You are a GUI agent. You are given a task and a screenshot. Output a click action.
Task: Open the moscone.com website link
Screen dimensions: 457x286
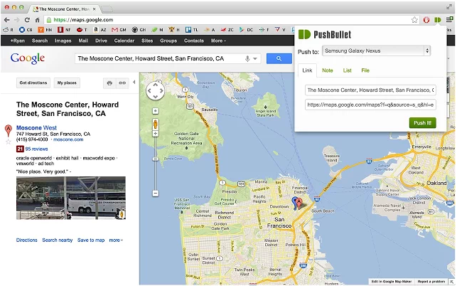(x=68, y=139)
